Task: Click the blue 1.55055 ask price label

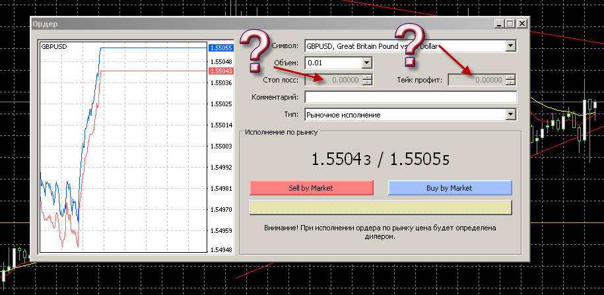Action: tap(220, 48)
